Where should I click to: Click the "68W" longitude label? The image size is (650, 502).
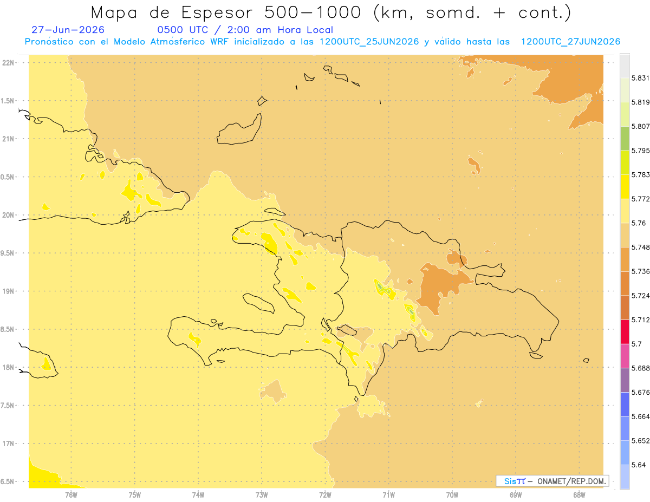pyautogui.click(x=579, y=494)
